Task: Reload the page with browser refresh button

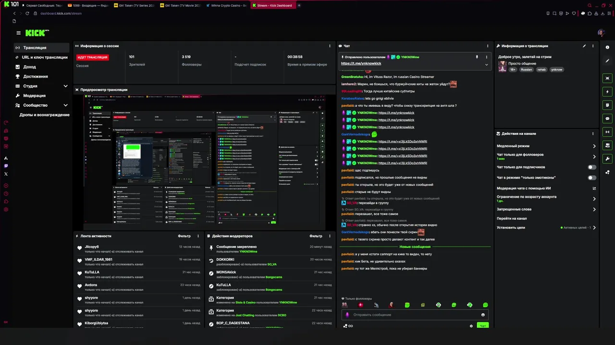Action: 27,13
